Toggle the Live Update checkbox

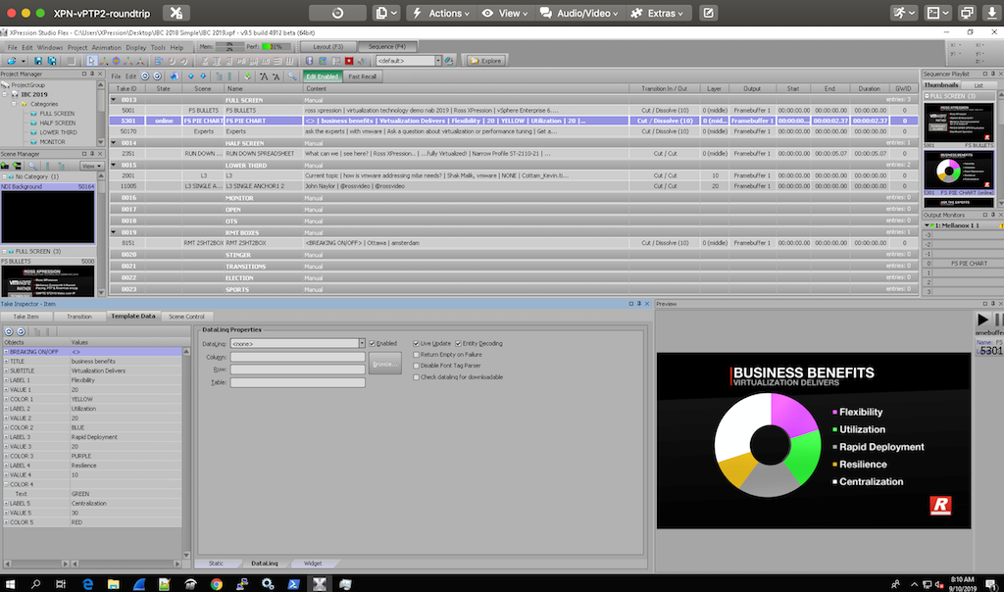coord(416,344)
